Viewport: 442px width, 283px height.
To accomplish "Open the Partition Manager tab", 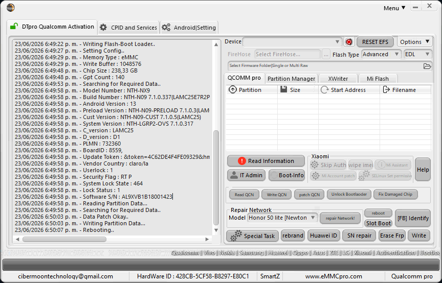I will (291, 79).
